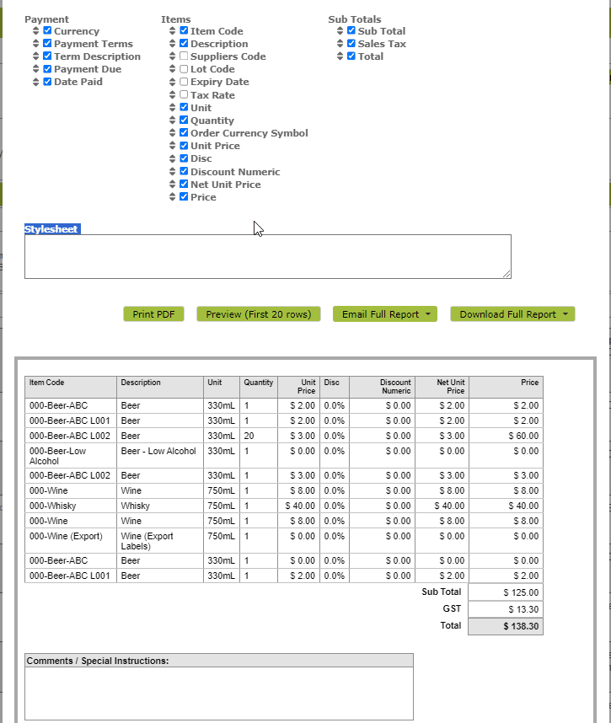Disable the Date Paid checkbox
Image resolution: width=611 pixels, height=723 pixels.
[47, 81]
